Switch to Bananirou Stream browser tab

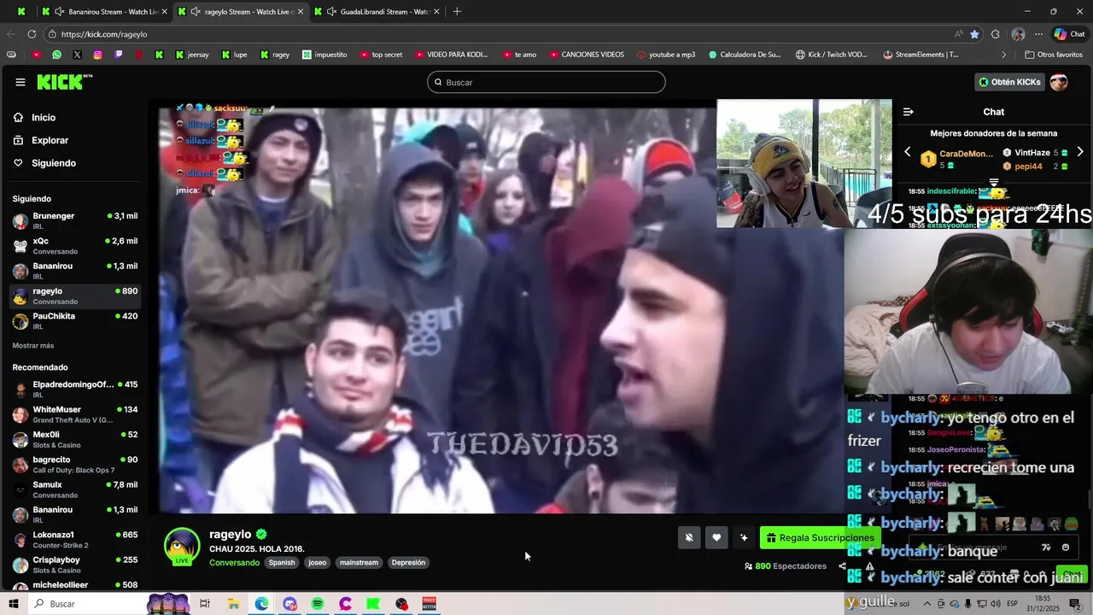click(106, 11)
